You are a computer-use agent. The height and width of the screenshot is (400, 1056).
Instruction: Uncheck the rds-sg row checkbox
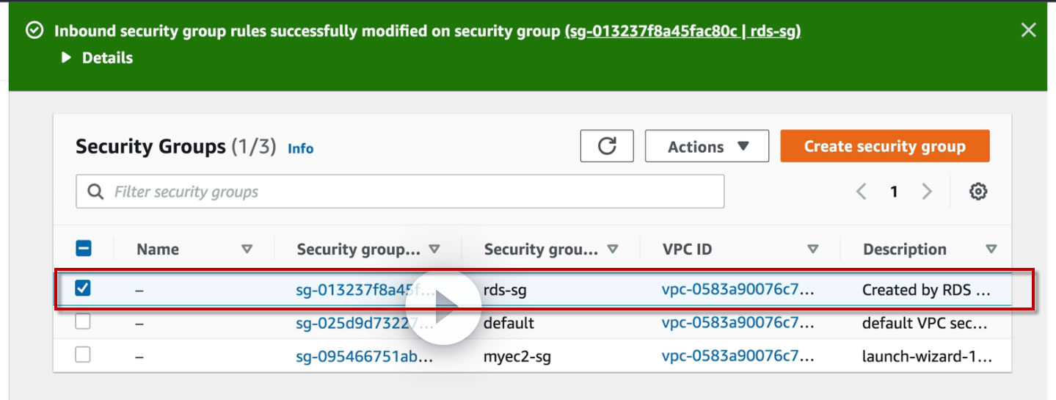tap(84, 288)
